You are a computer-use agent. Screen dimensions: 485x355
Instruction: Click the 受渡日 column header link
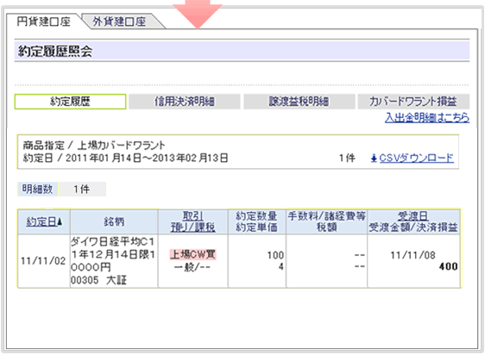tap(413, 216)
